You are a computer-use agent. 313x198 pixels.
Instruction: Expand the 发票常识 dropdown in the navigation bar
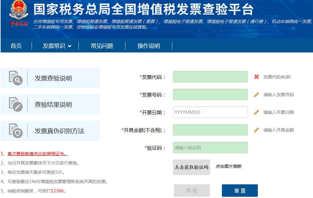pyautogui.click(x=55, y=46)
